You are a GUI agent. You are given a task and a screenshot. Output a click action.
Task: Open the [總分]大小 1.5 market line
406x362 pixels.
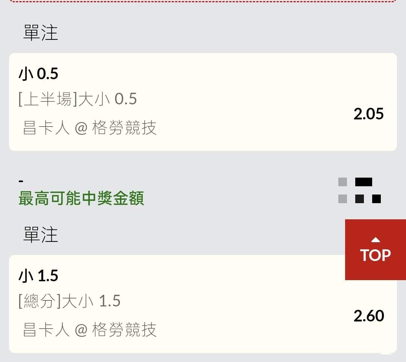[x=69, y=301]
